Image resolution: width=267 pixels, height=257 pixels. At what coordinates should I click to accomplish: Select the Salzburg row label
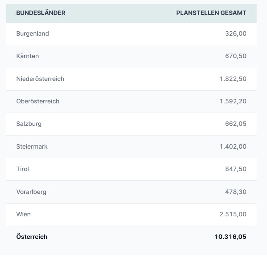[x=29, y=124]
